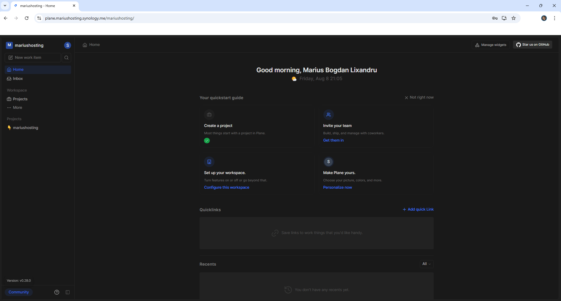Viewport: 561px width, 301px height.
Task: Open Manage widgets
Action: (x=491, y=45)
